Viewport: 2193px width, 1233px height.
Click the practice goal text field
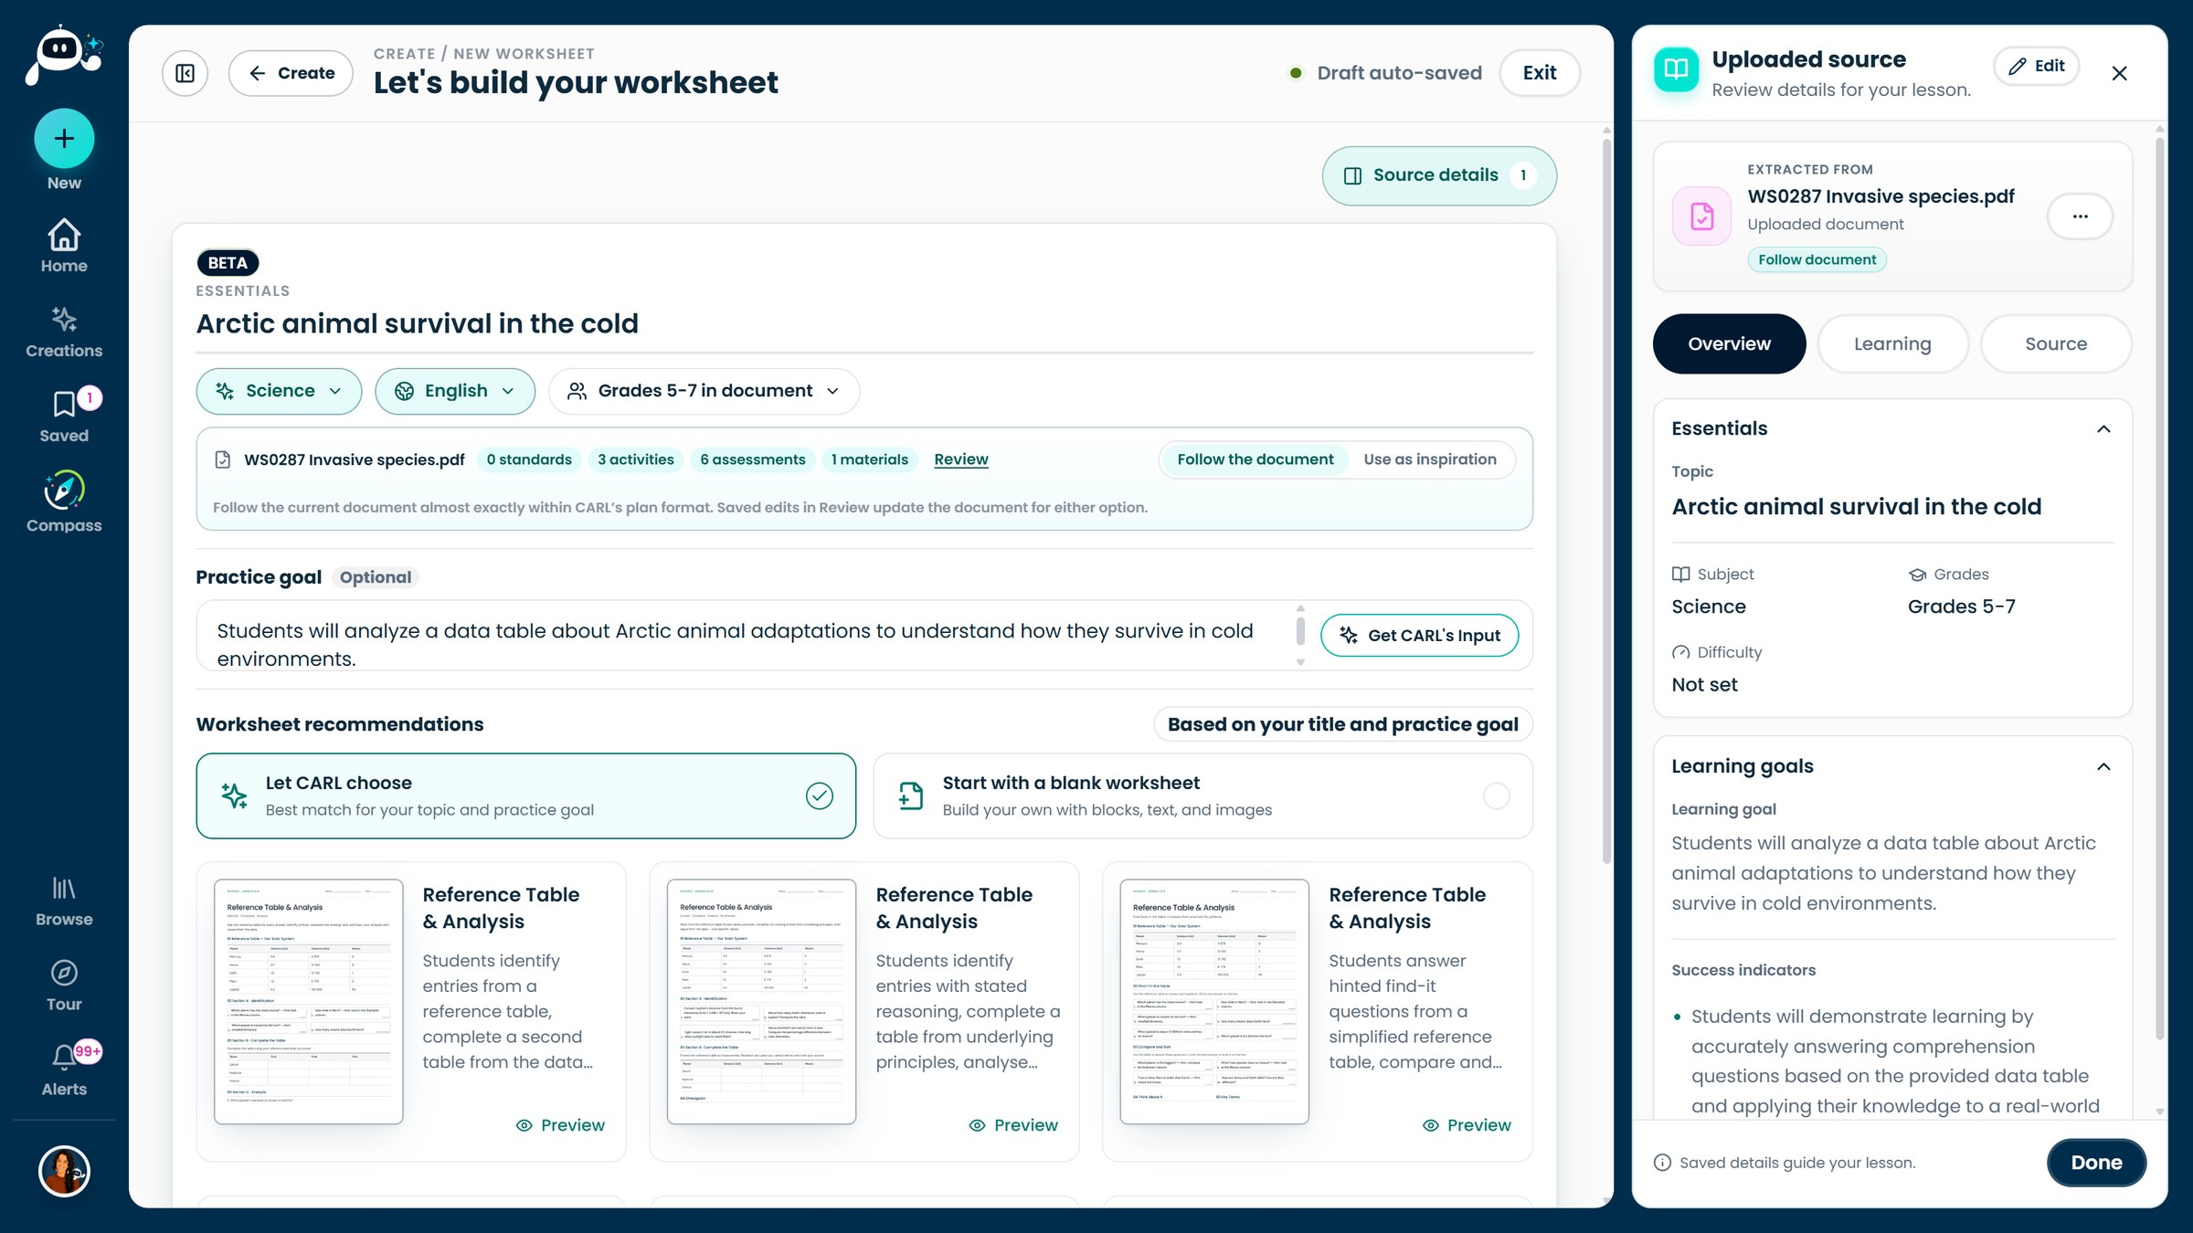coord(745,636)
